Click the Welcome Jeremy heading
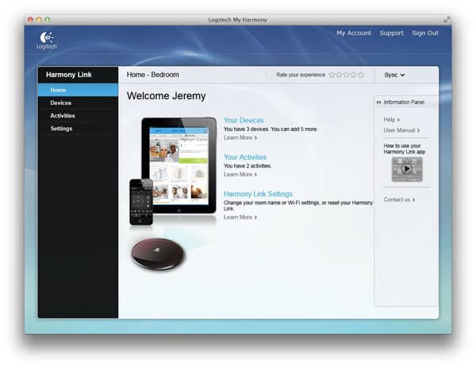The height and width of the screenshot is (368, 476). coord(166,96)
